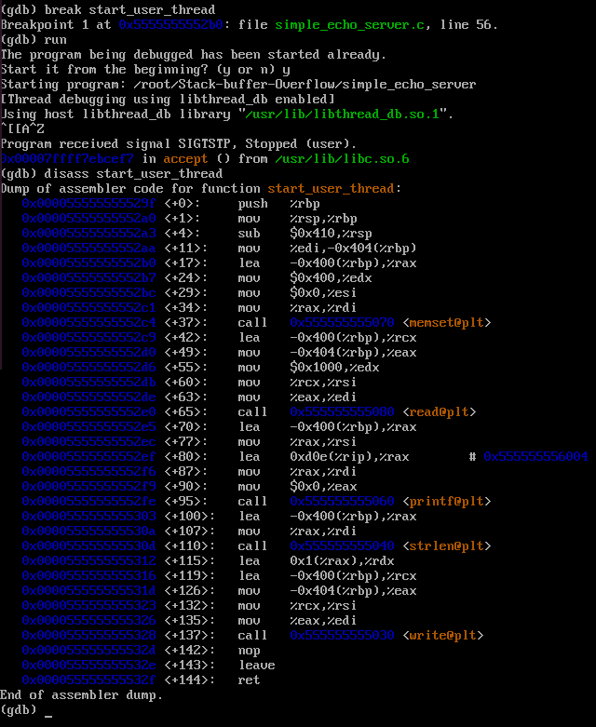Click the file name simple_echo_server.c
596x727 pixels.
(x=349, y=24)
